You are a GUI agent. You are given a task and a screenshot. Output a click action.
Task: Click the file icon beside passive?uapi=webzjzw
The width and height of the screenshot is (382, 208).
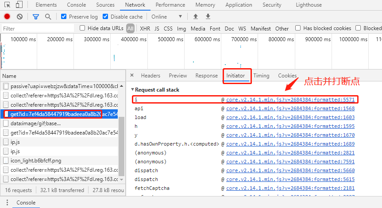pos(6,86)
